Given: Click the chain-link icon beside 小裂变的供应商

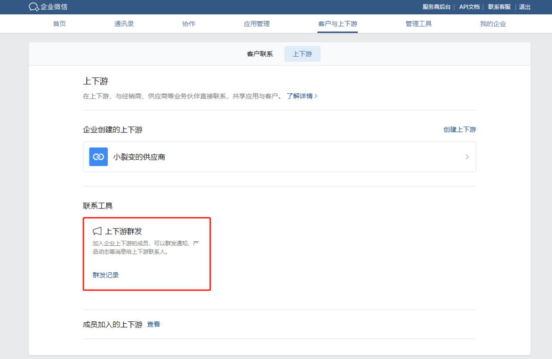Looking at the screenshot, I should pyautogui.click(x=98, y=157).
